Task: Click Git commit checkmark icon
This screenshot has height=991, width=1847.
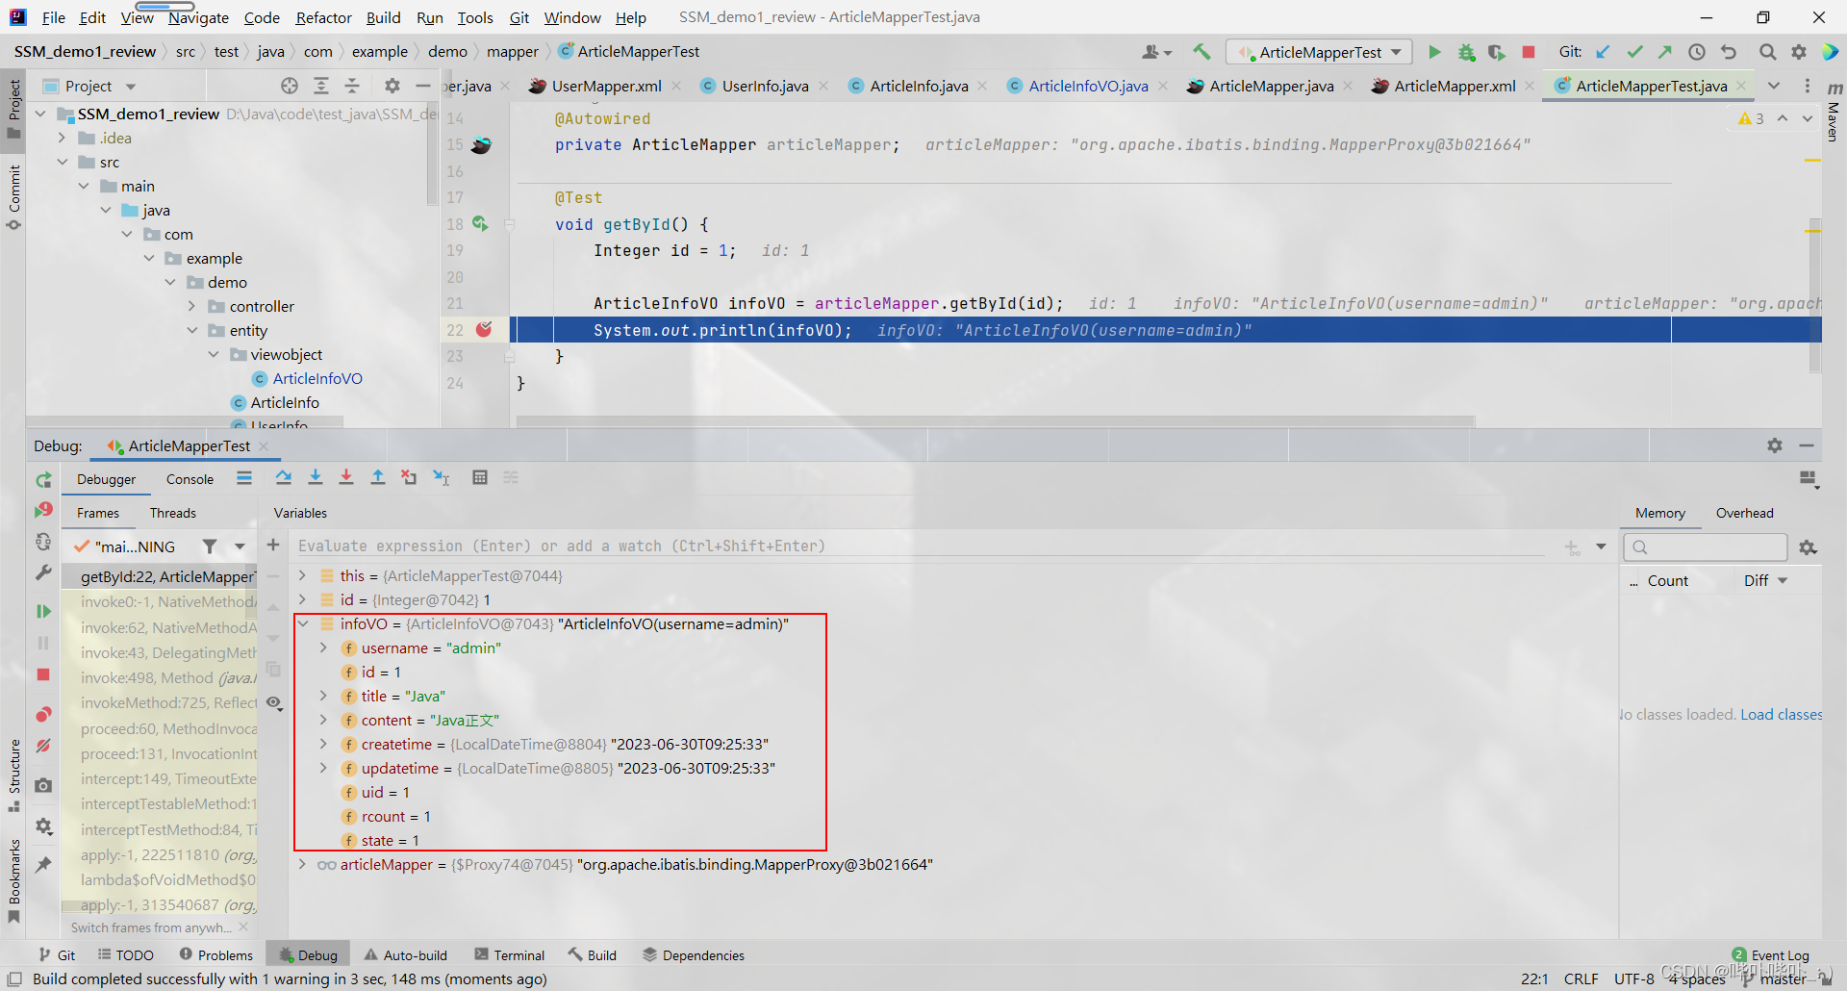Action: click(x=1634, y=52)
